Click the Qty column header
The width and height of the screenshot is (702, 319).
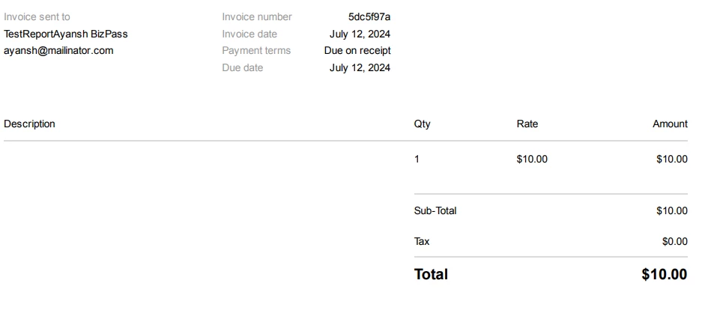[x=423, y=124]
